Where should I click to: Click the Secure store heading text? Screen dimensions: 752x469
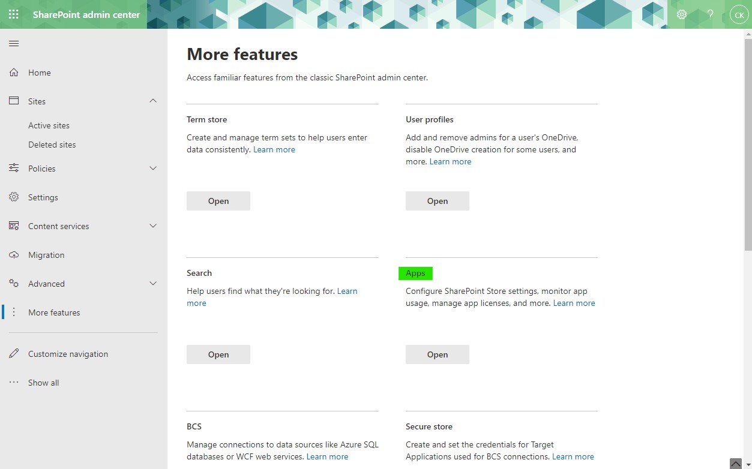(429, 426)
